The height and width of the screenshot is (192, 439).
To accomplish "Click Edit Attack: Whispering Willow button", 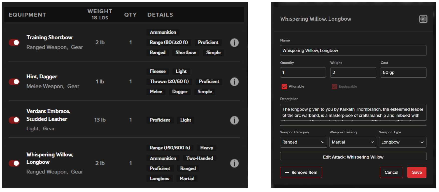I will 353,157.
